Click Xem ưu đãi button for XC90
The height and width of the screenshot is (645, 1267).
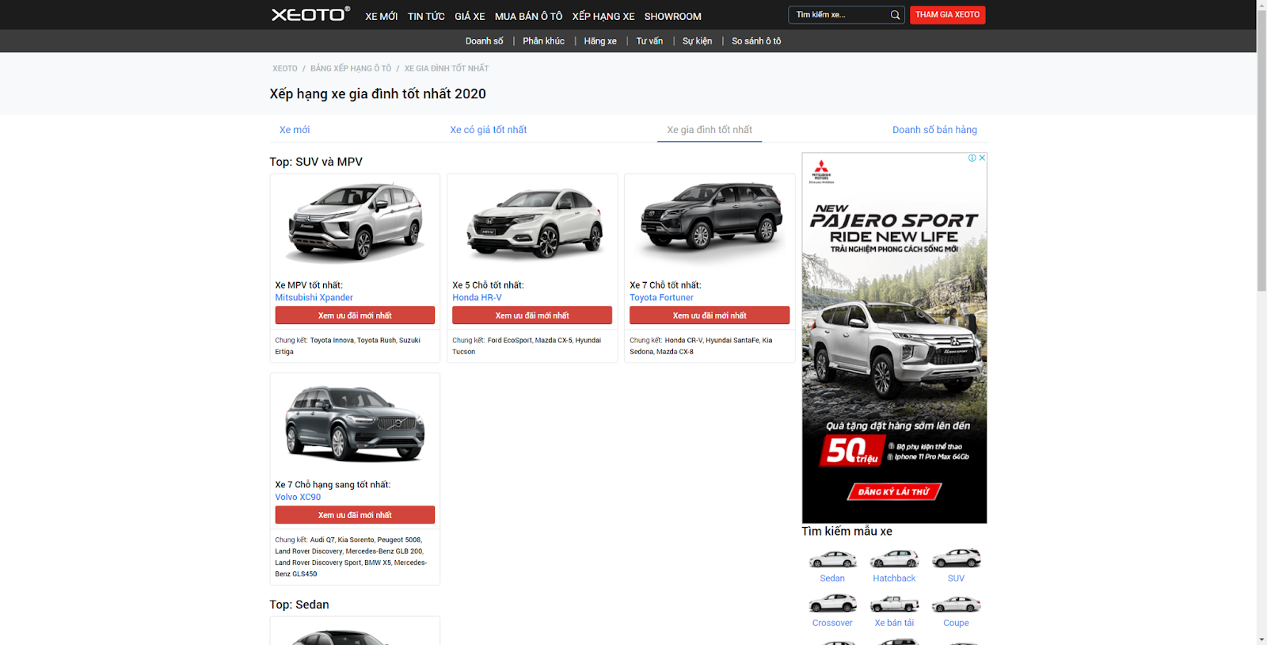[x=355, y=515]
